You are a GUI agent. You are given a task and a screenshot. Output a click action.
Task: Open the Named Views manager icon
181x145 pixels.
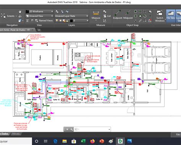[37, 21]
